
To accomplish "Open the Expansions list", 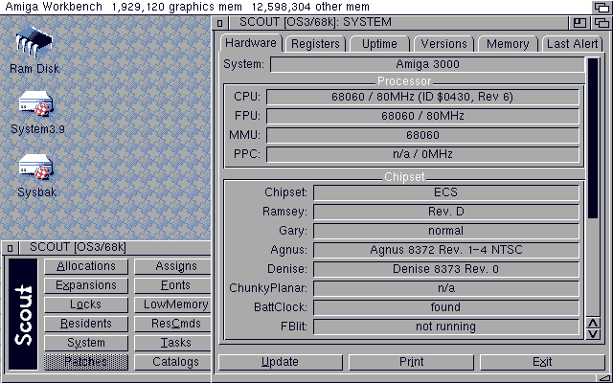I will coord(86,285).
